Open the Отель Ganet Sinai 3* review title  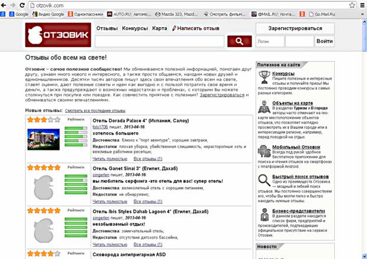[x=135, y=169]
